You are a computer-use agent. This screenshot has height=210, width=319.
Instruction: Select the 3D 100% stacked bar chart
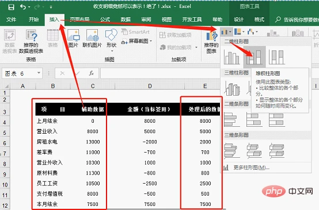tap(277, 151)
